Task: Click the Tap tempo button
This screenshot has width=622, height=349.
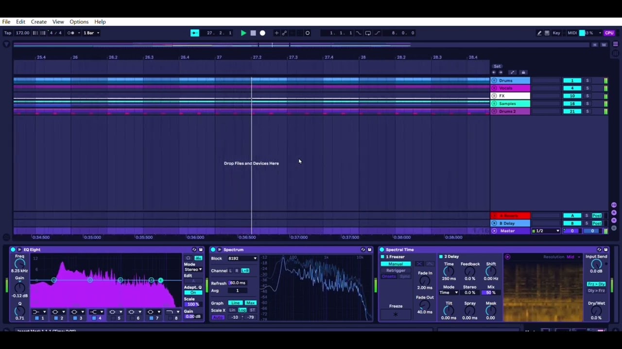Action: tap(8, 33)
